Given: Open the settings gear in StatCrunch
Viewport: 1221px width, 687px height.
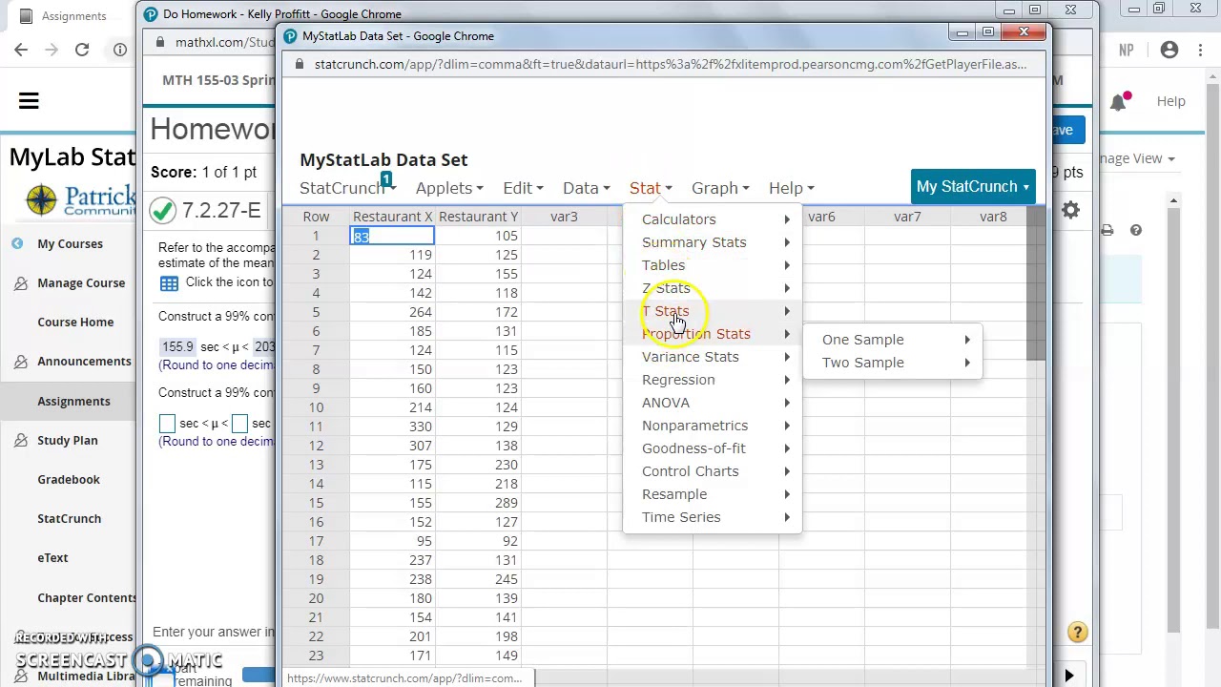Looking at the screenshot, I should coord(1070,211).
